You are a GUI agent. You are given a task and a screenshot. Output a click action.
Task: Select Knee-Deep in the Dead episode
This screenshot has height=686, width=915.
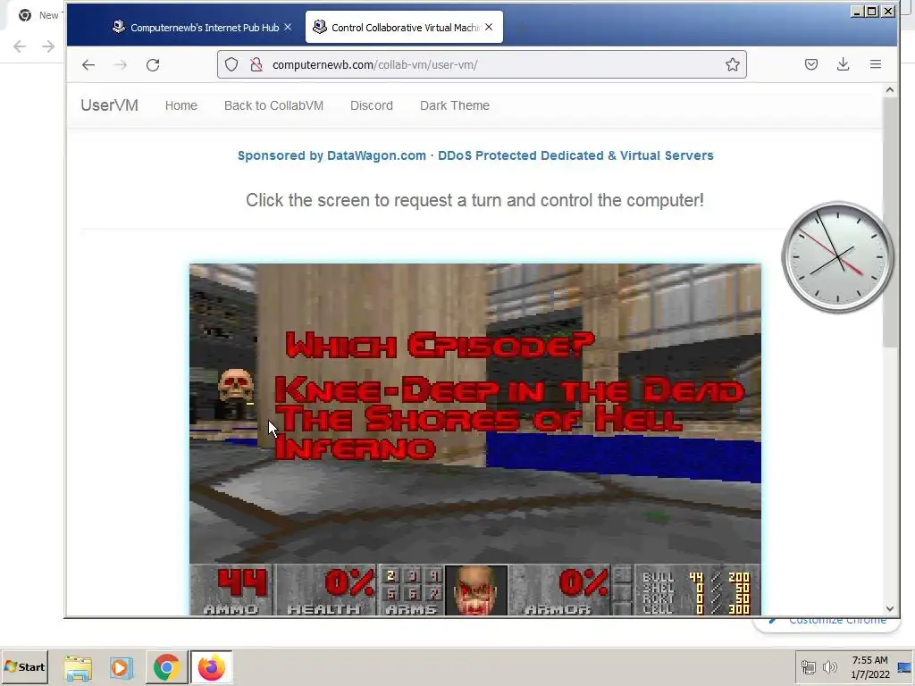509,390
